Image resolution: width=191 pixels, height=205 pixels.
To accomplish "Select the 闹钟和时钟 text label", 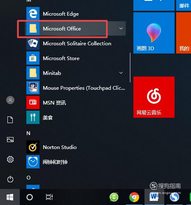I will [x=55, y=162].
